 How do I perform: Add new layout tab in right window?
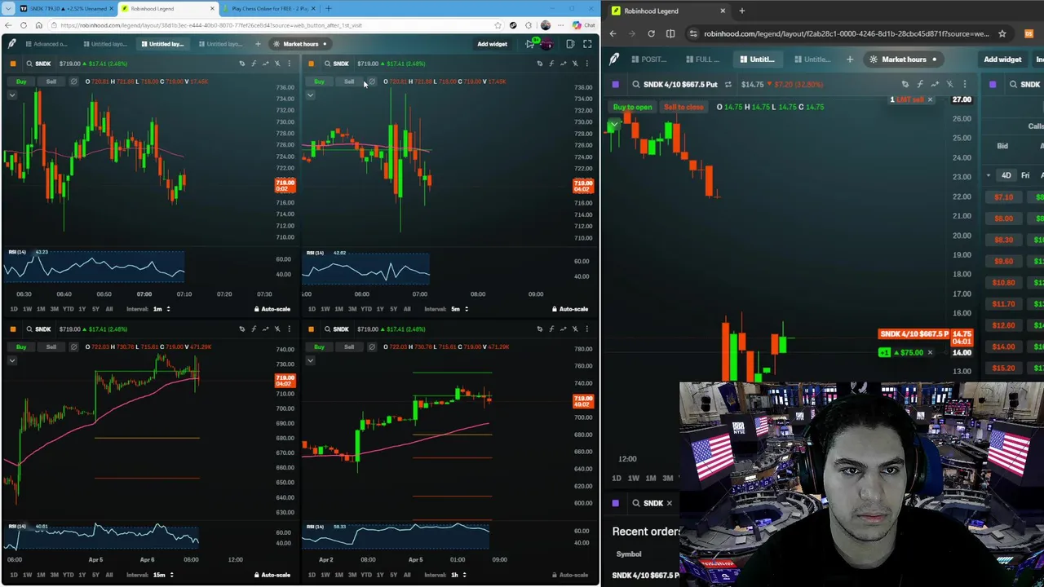[850, 59]
